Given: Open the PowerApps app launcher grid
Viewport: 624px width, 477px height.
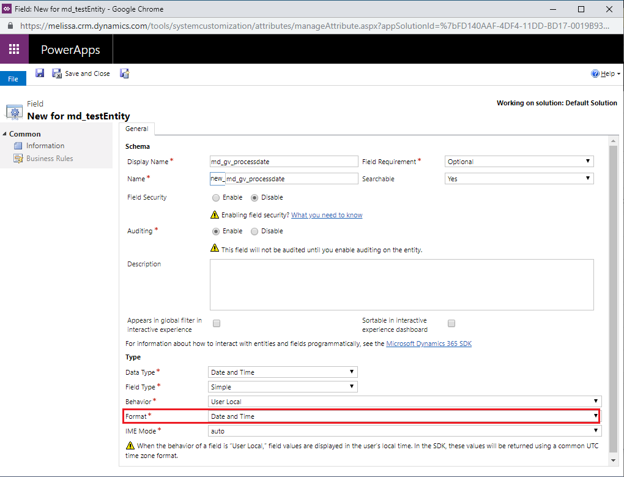Looking at the screenshot, I should [14, 49].
